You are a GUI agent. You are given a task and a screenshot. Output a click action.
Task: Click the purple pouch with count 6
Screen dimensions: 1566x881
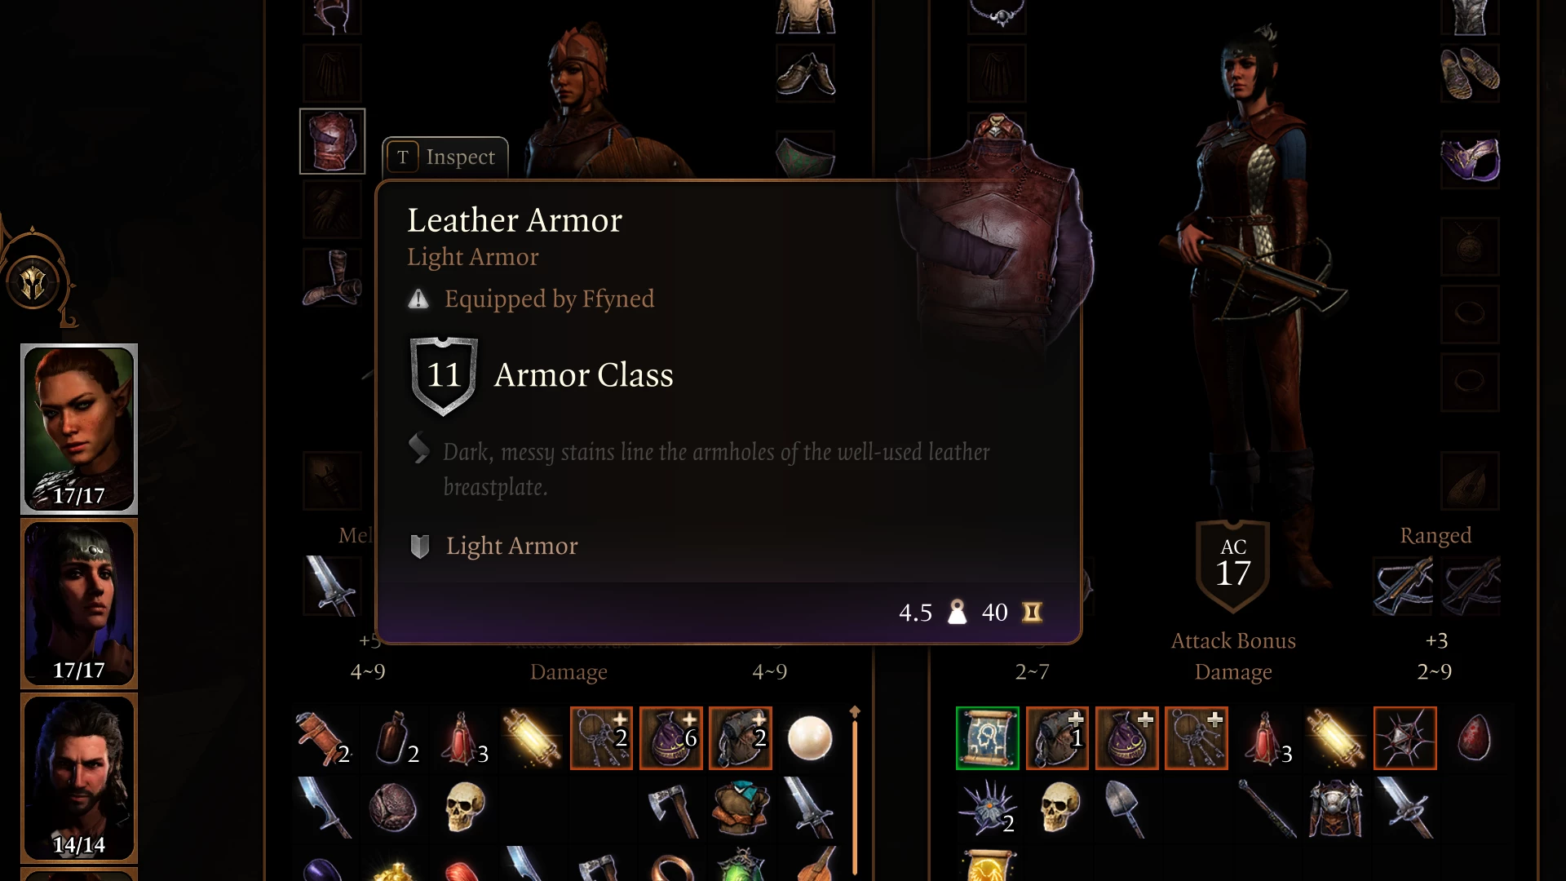click(x=671, y=739)
